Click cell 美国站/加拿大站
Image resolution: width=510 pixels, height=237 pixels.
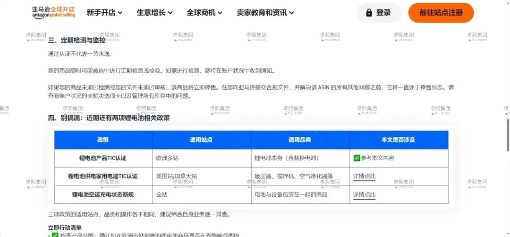point(202,177)
